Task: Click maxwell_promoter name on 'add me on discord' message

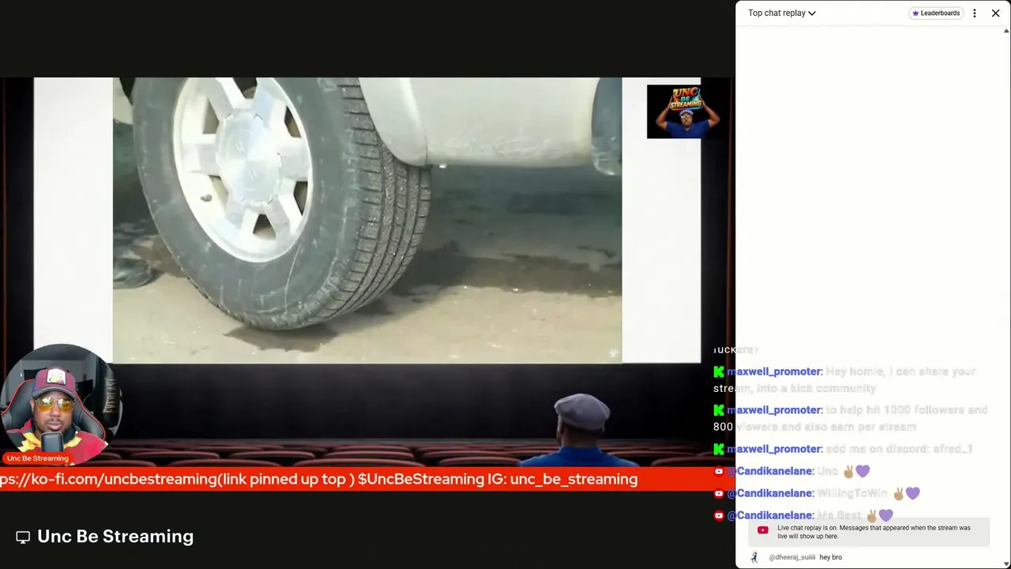Action: [774, 449]
